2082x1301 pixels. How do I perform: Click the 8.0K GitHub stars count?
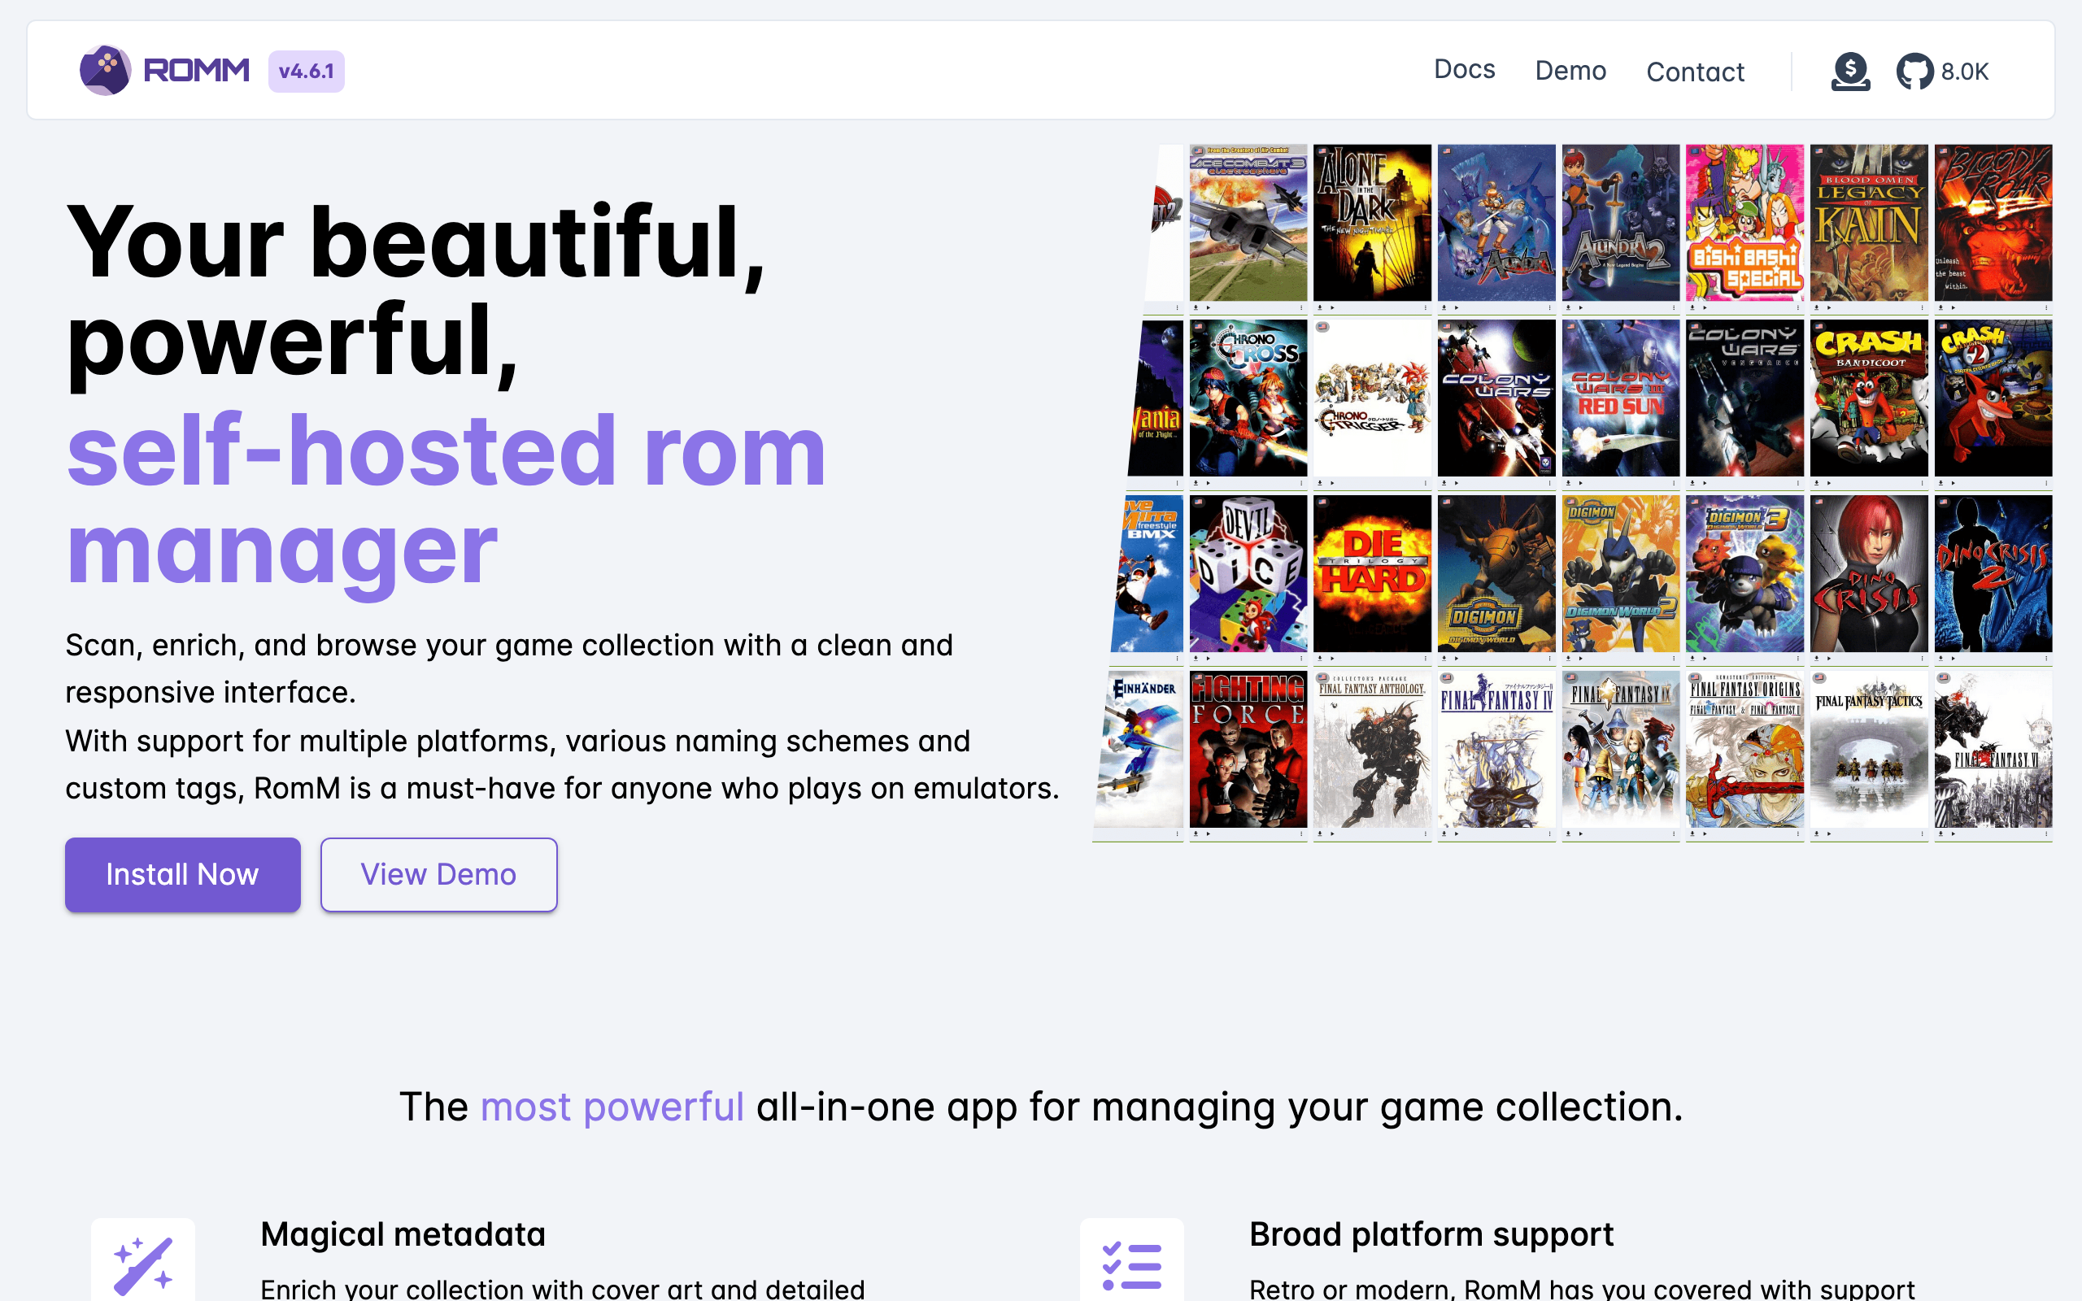1965,72
